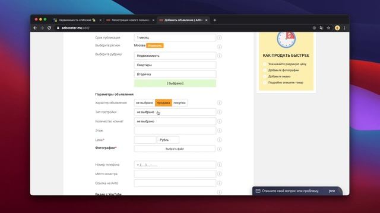Click the browser forward arrow
The image size is (380, 213).
pyautogui.click(x=42, y=28)
